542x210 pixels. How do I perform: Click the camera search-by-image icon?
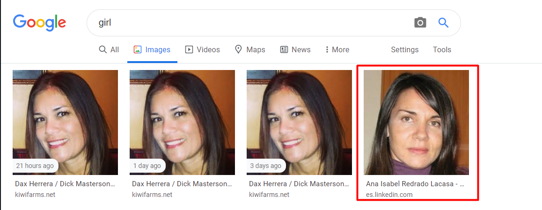tap(420, 23)
